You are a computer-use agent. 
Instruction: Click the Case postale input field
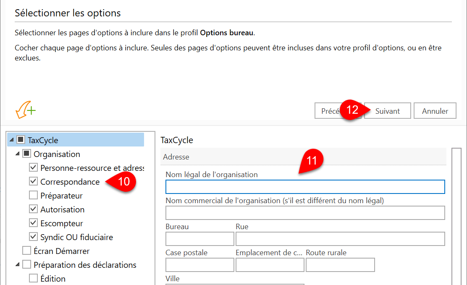(x=199, y=265)
